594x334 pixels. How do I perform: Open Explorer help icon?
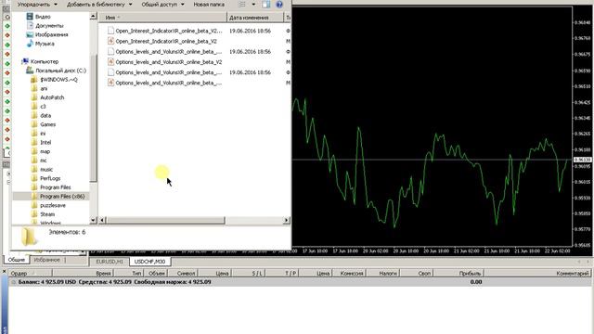[279, 5]
